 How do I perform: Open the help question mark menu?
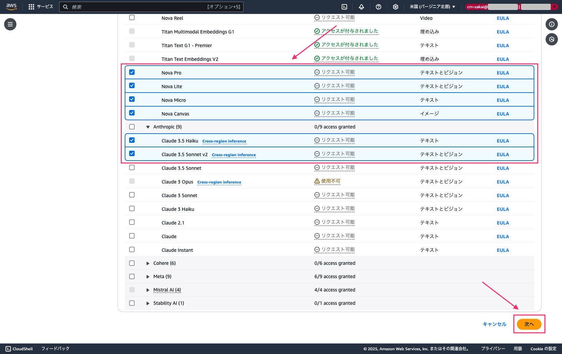pyautogui.click(x=379, y=7)
